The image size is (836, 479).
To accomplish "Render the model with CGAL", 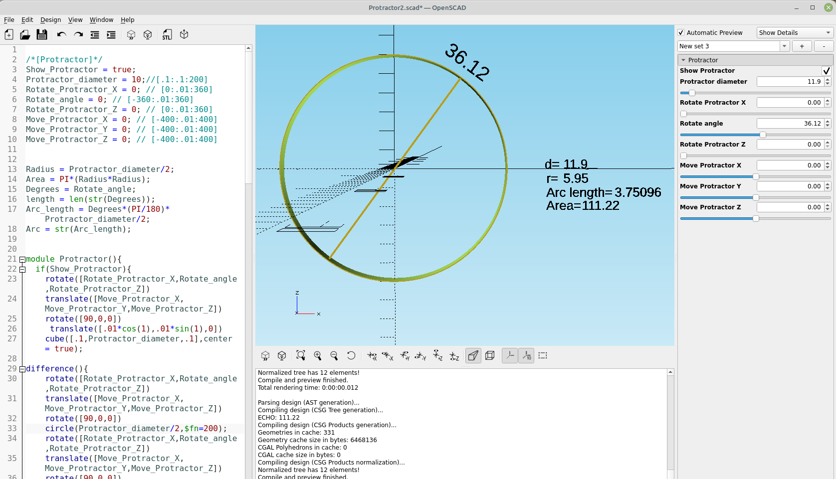I will 147,34.
